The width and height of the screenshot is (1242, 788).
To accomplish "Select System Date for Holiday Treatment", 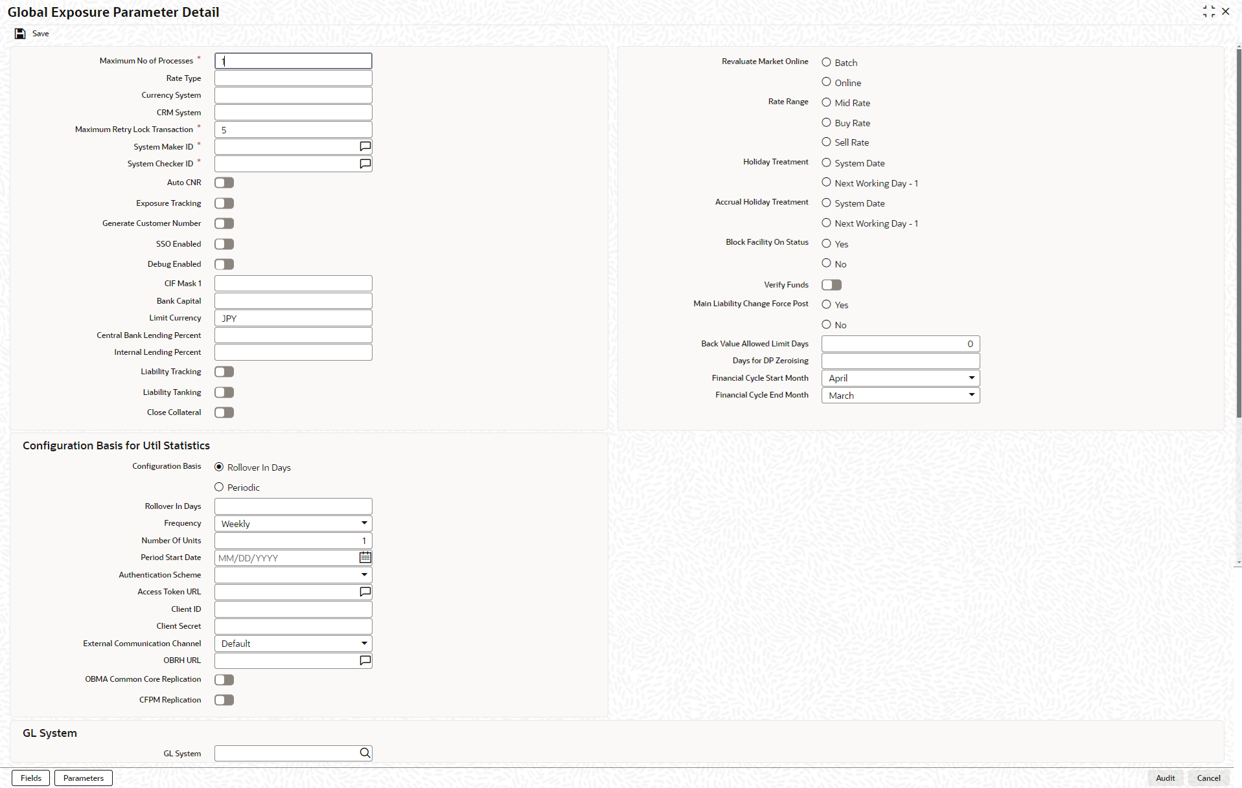I will [826, 163].
